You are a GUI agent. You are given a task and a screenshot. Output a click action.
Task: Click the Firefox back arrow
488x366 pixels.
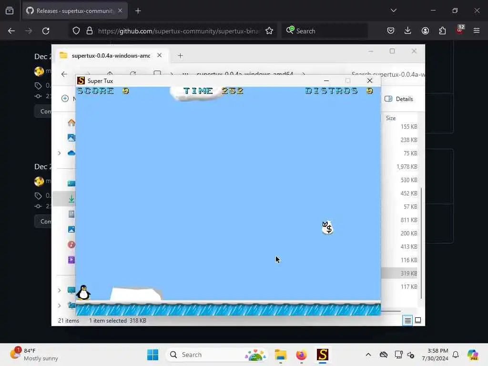(11, 31)
